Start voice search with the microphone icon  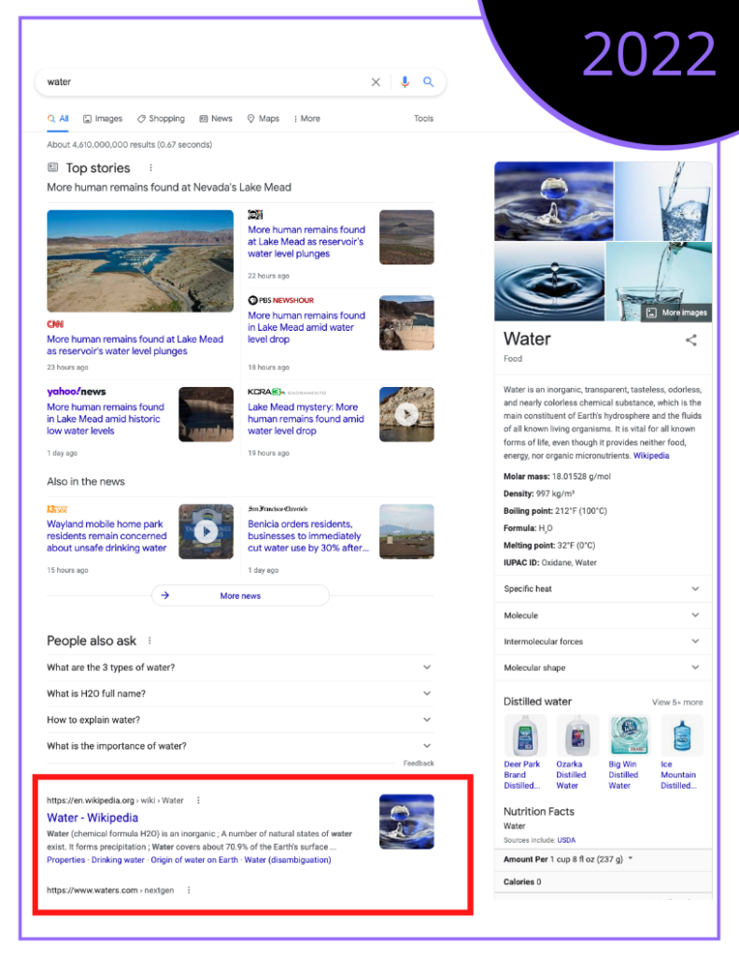coord(405,82)
